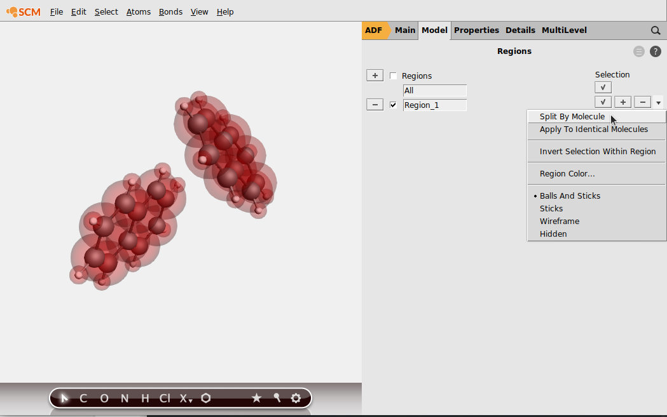Choose the Oxygen atom tool
The width and height of the screenshot is (667, 417).
click(x=104, y=399)
